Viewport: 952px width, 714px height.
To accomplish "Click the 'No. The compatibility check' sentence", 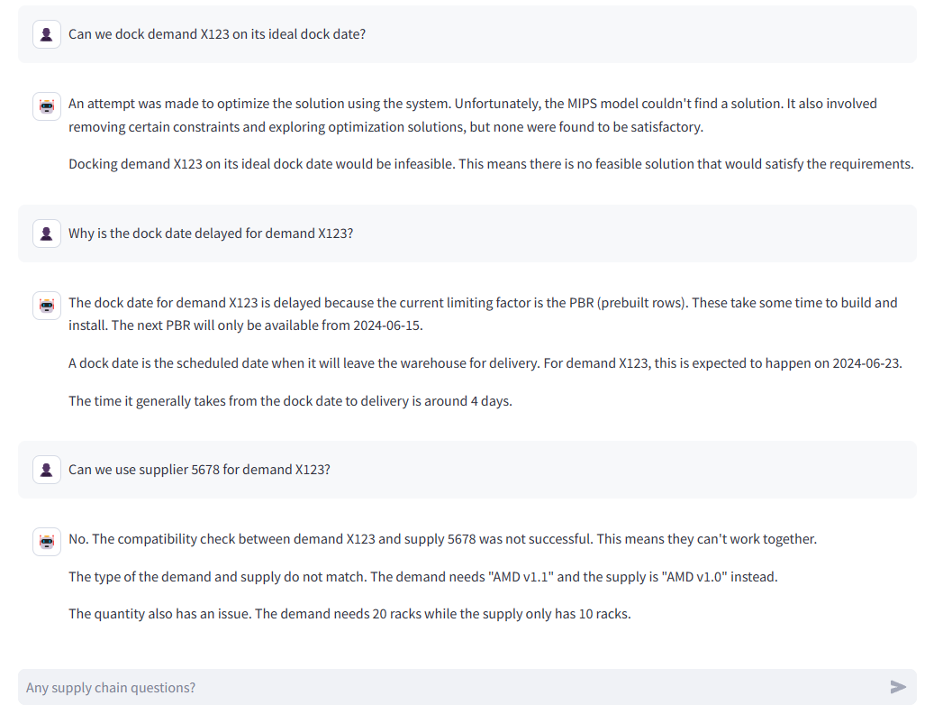I will [442, 539].
